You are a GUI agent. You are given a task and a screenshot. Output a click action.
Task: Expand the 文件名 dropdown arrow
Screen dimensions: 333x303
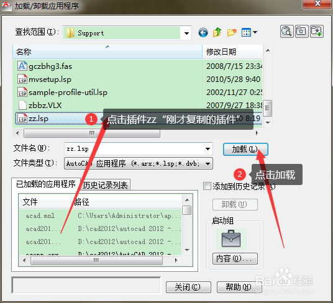click(x=208, y=149)
